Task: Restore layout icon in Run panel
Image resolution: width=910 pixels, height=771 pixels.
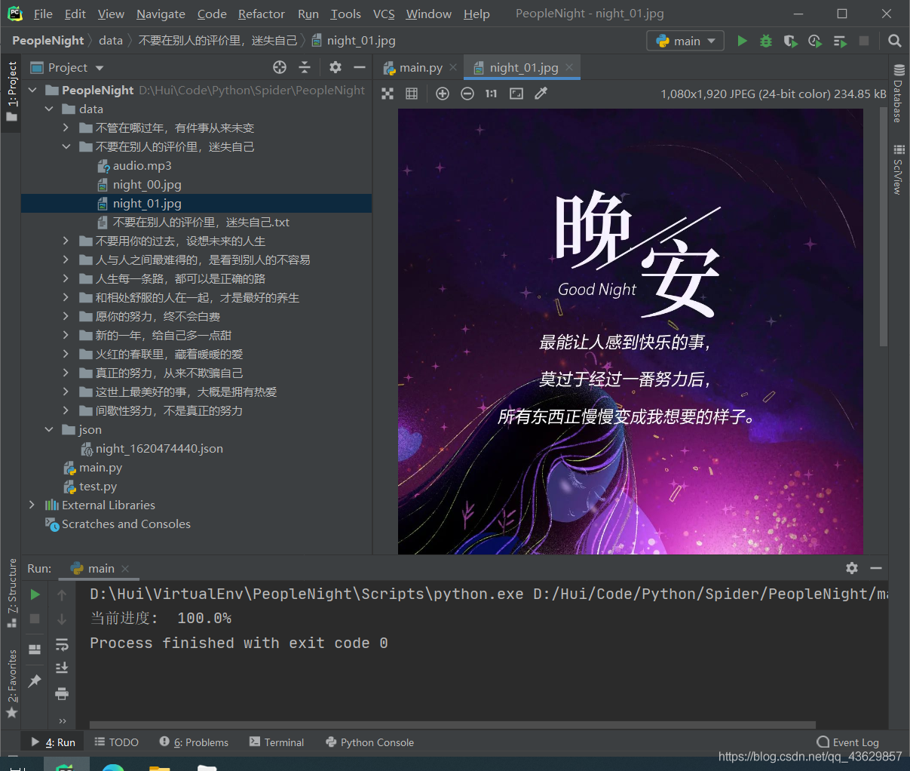Action: (x=35, y=649)
